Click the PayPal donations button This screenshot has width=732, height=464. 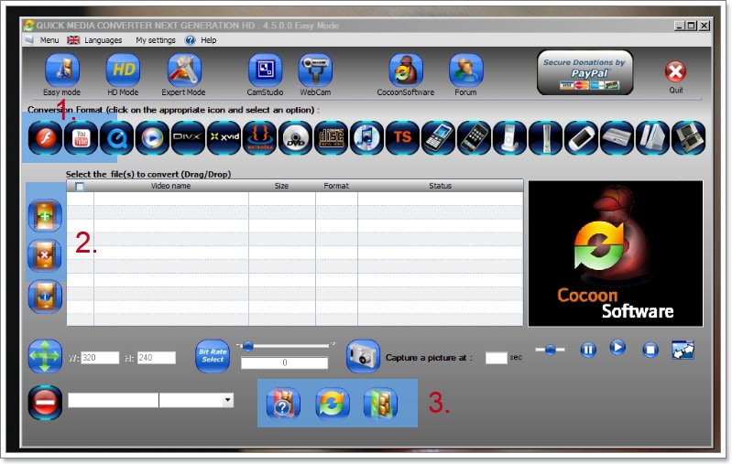(x=585, y=72)
